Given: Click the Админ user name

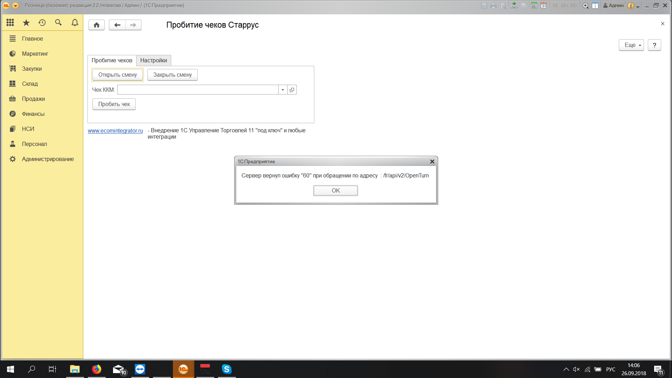Looking at the screenshot, I should pyautogui.click(x=613, y=6).
